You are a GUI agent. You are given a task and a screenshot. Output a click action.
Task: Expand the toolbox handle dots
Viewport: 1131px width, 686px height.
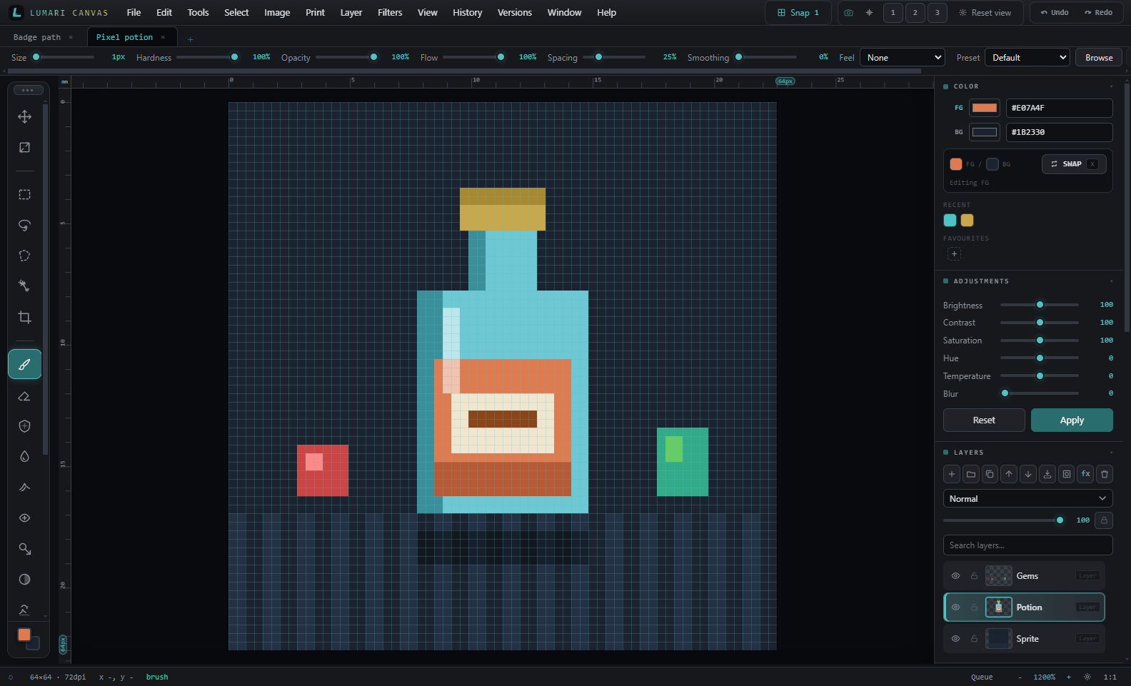pyautogui.click(x=28, y=90)
